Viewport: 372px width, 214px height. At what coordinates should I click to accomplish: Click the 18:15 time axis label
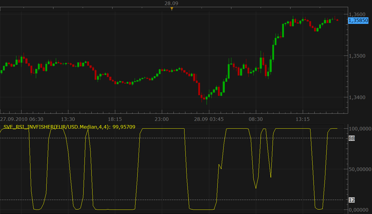point(115,119)
